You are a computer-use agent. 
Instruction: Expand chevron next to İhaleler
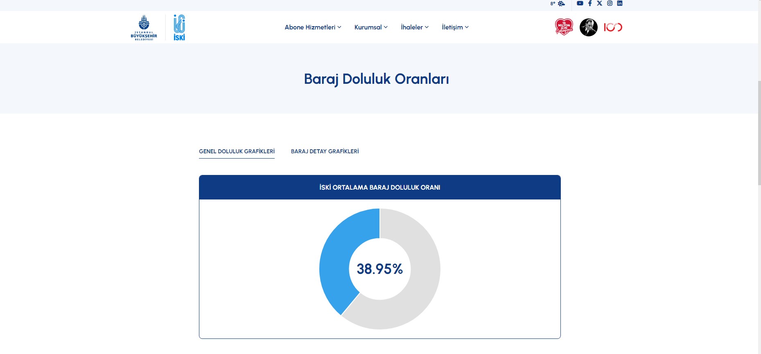427,27
